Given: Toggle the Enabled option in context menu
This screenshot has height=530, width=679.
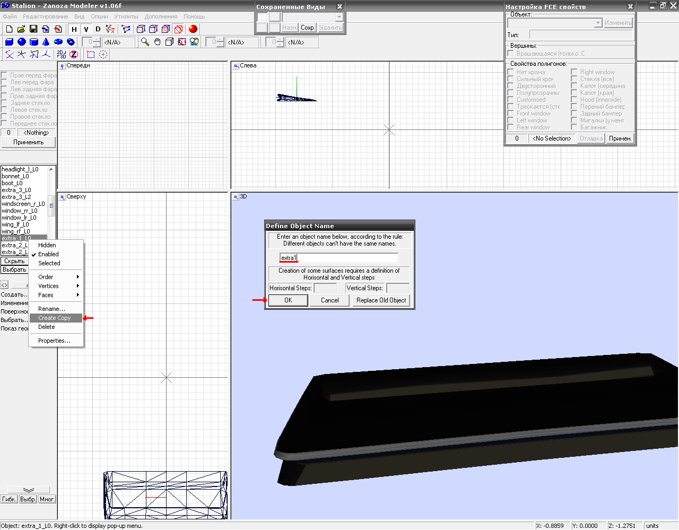Looking at the screenshot, I should [x=48, y=254].
